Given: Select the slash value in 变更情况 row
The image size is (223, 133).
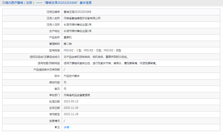Looking at the screenshot, I should tap(64, 121).
